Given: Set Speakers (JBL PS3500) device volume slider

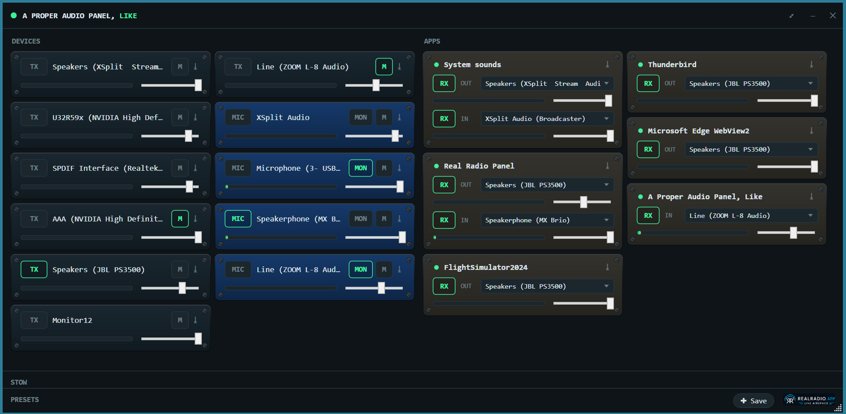Looking at the screenshot, I should tap(170, 288).
